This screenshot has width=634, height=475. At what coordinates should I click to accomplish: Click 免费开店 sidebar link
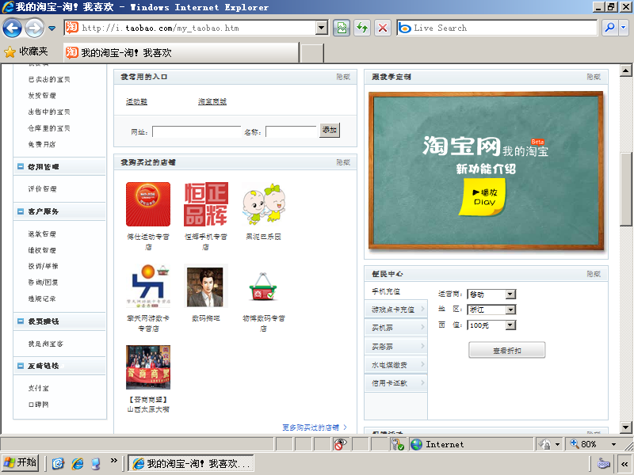tap(42, 144)
